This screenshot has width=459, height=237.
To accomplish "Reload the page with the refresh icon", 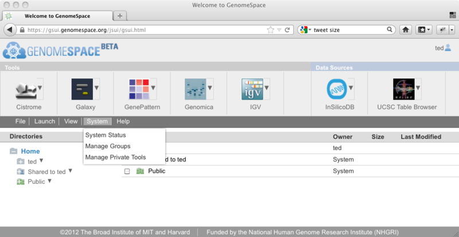I will [287, 30].
